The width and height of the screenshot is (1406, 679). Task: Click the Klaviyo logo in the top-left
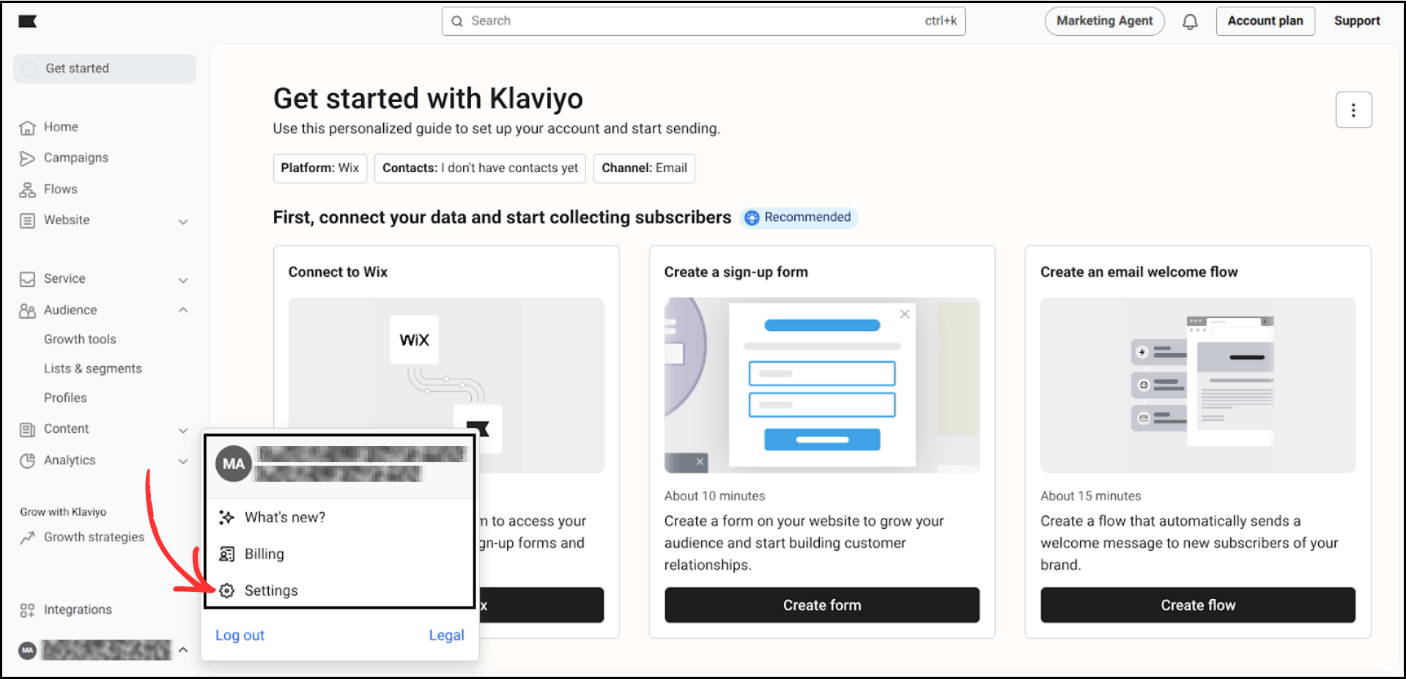(27, 21)
